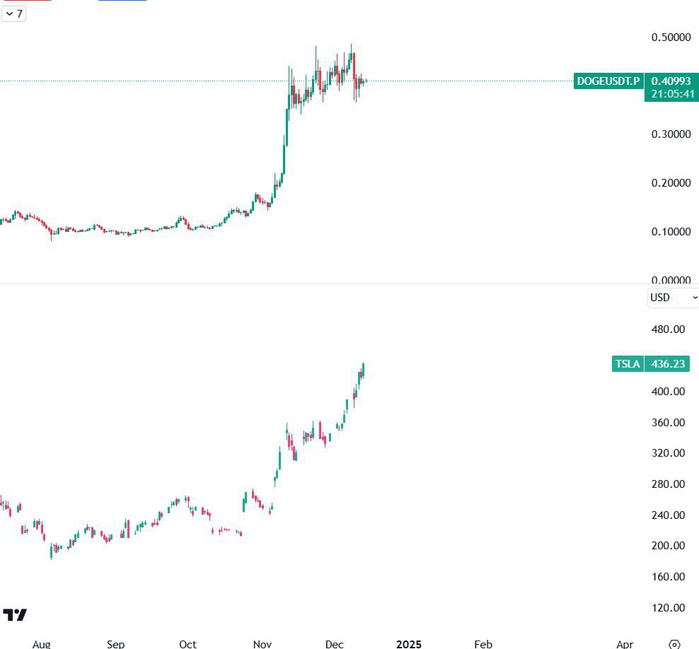Click the 0.50000 price scale label
699x649 pixels.
click(x=670, y=37)
